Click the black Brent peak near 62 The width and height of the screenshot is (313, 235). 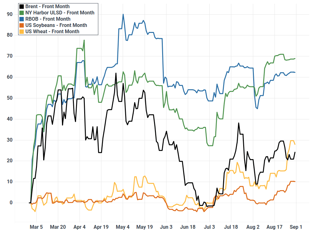[116, 73]
